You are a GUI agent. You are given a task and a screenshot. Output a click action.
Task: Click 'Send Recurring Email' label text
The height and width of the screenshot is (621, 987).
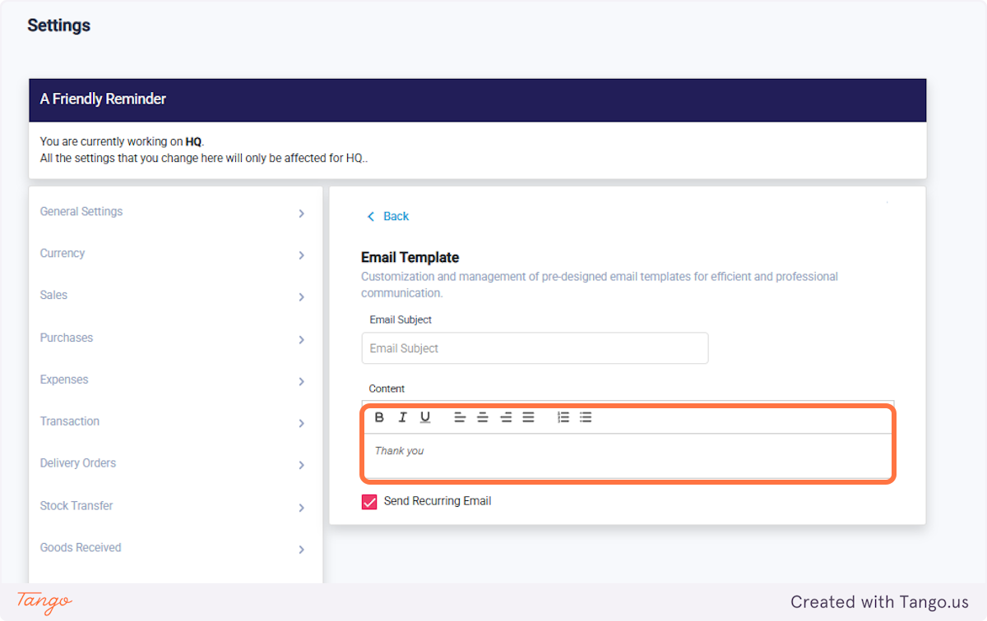[438, 501]
